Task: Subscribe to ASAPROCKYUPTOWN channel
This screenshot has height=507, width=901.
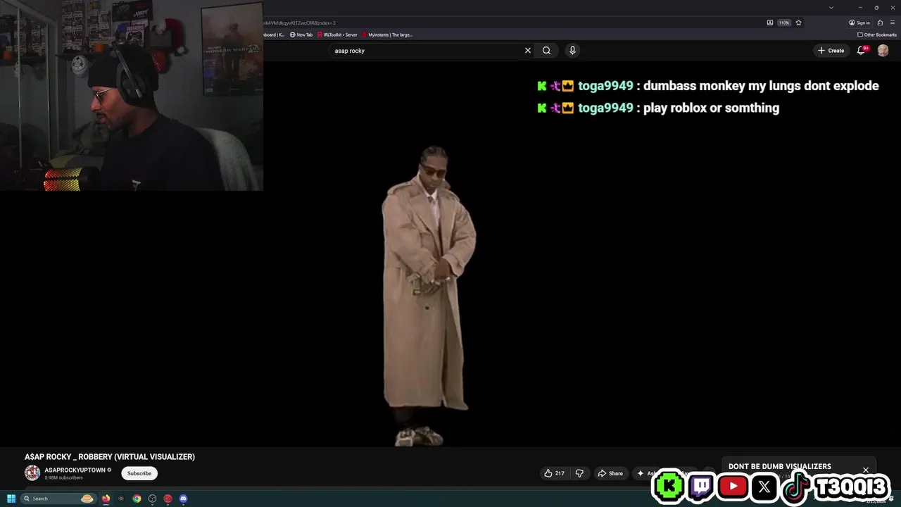Action: [139, 473]
